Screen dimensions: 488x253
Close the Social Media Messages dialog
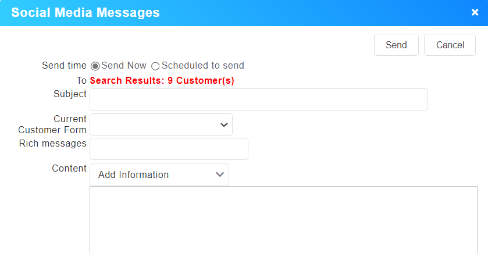[x=475, y=13]
